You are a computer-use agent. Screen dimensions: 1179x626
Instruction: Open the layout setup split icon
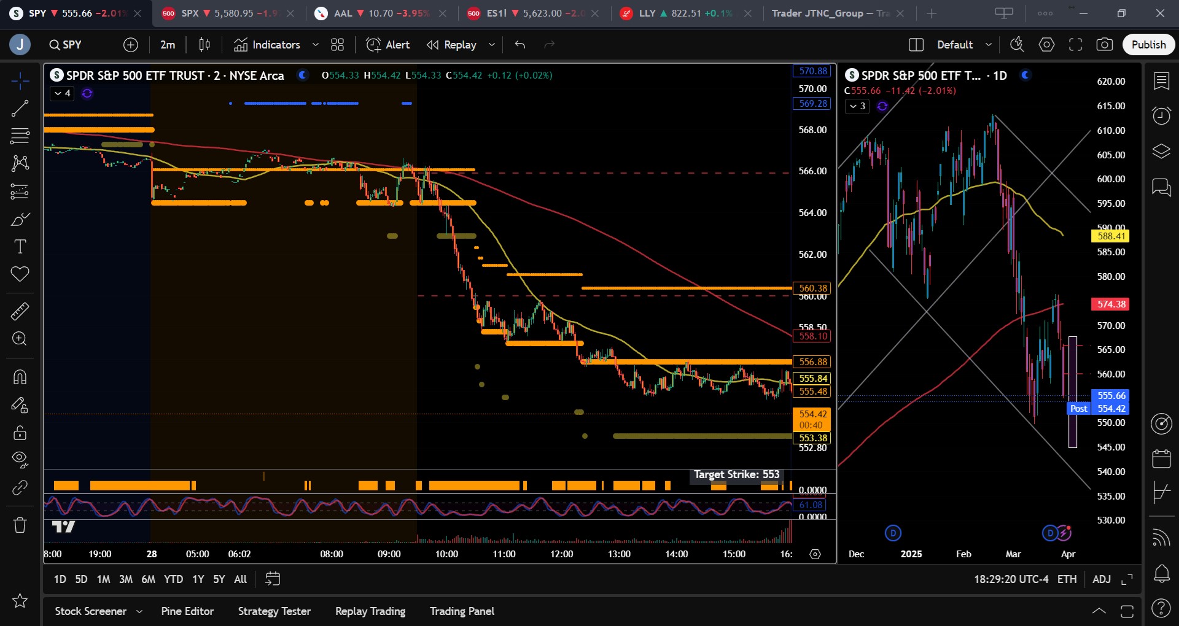[916, 45]
